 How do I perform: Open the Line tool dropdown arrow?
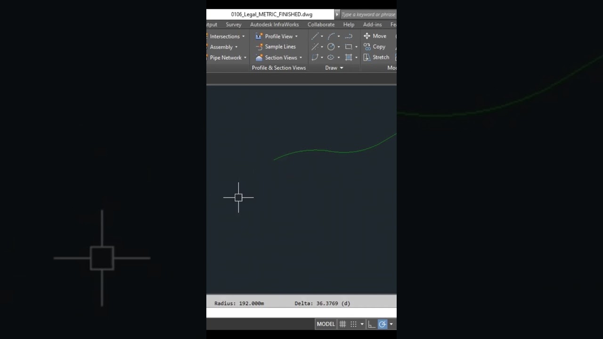[x=322, y=36]
